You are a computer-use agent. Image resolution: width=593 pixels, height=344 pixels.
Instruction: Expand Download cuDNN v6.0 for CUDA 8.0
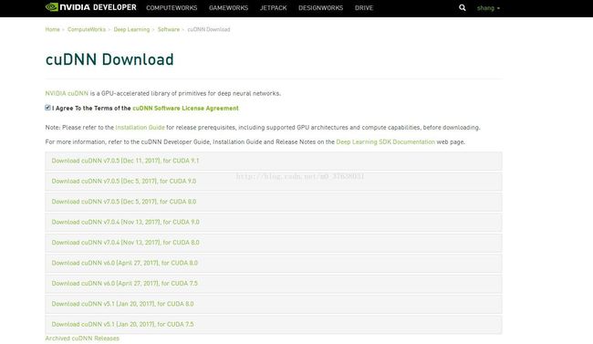274,263
